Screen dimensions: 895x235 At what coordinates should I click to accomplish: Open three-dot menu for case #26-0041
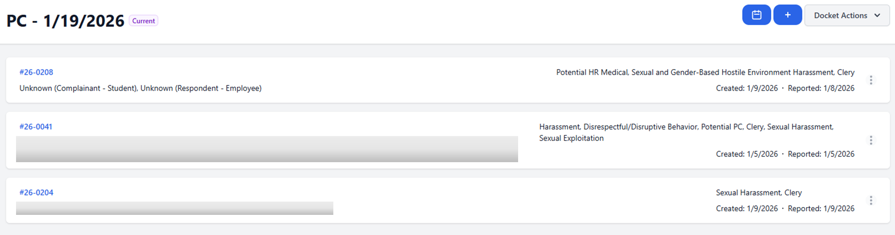click(871, 140)
